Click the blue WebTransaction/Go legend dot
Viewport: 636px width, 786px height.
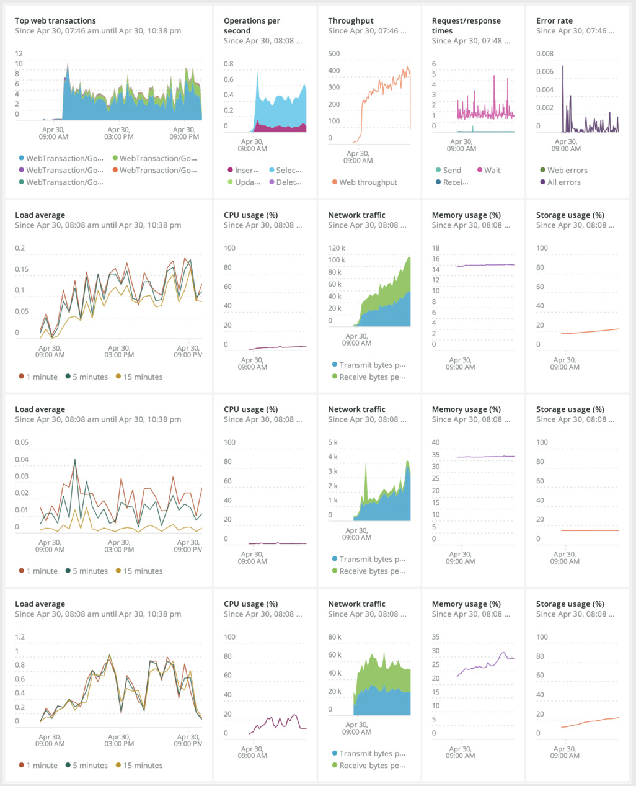(x=22, y=159)
